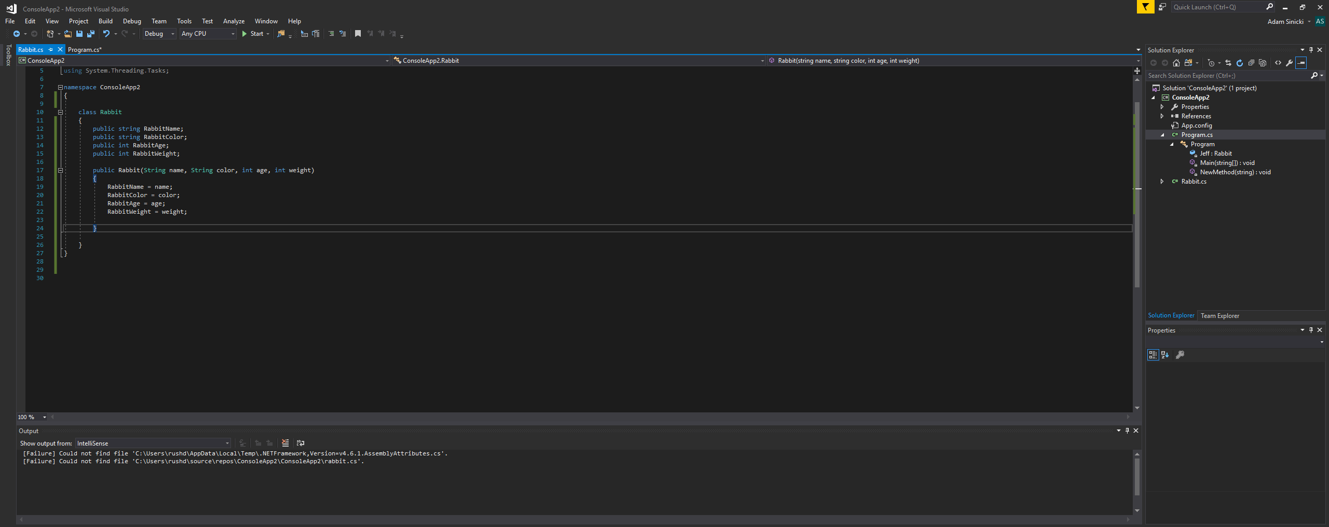Open the Any CPU platform dropdown

208,34
